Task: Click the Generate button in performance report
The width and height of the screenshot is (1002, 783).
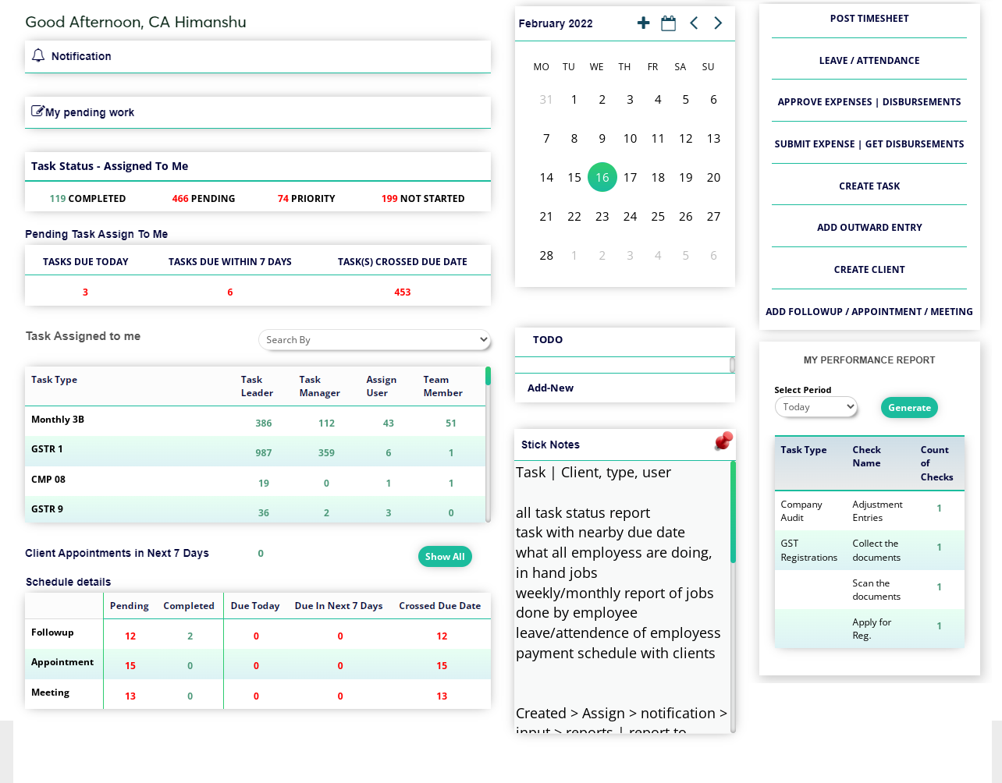Action: (909, 407)
